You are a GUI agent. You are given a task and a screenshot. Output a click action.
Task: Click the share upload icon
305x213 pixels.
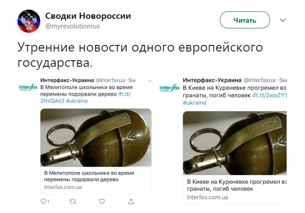tap(131, 201)
